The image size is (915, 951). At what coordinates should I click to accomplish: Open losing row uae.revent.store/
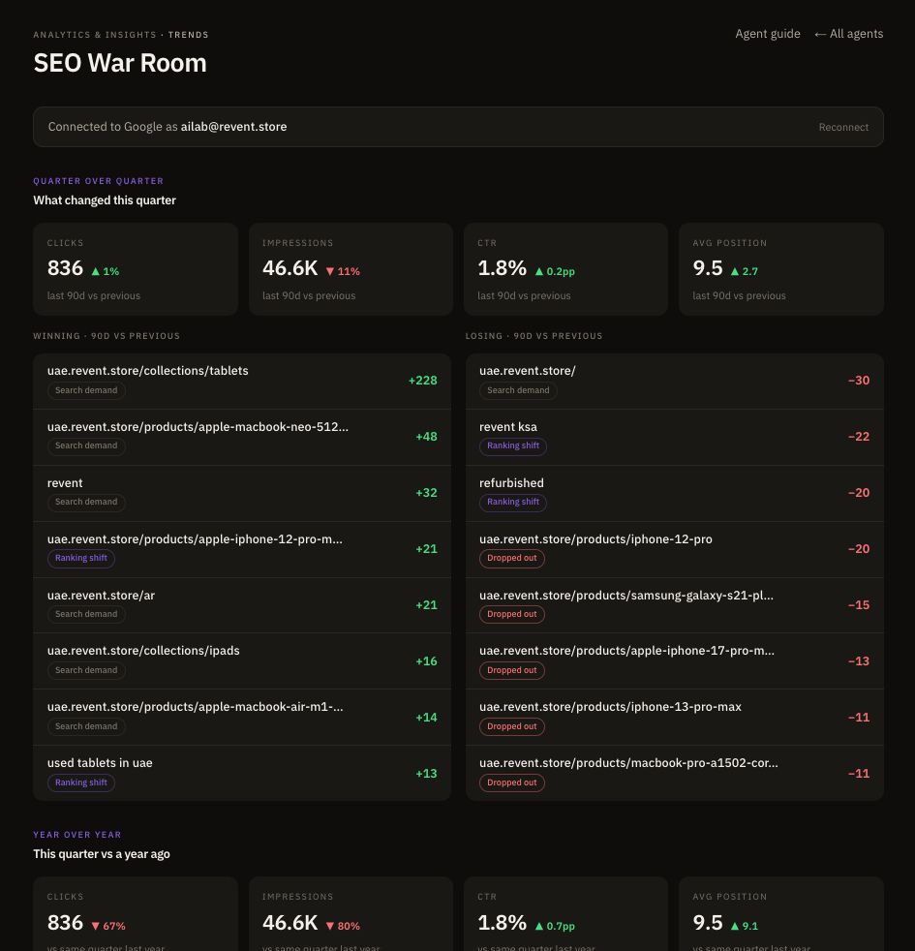point(674,381)
